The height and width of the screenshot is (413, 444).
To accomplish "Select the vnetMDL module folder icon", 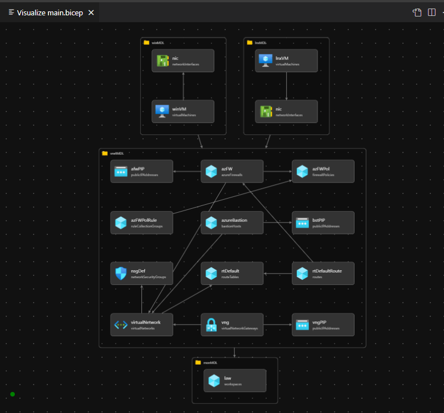I will pyautogui.click(x=104, y=153).
